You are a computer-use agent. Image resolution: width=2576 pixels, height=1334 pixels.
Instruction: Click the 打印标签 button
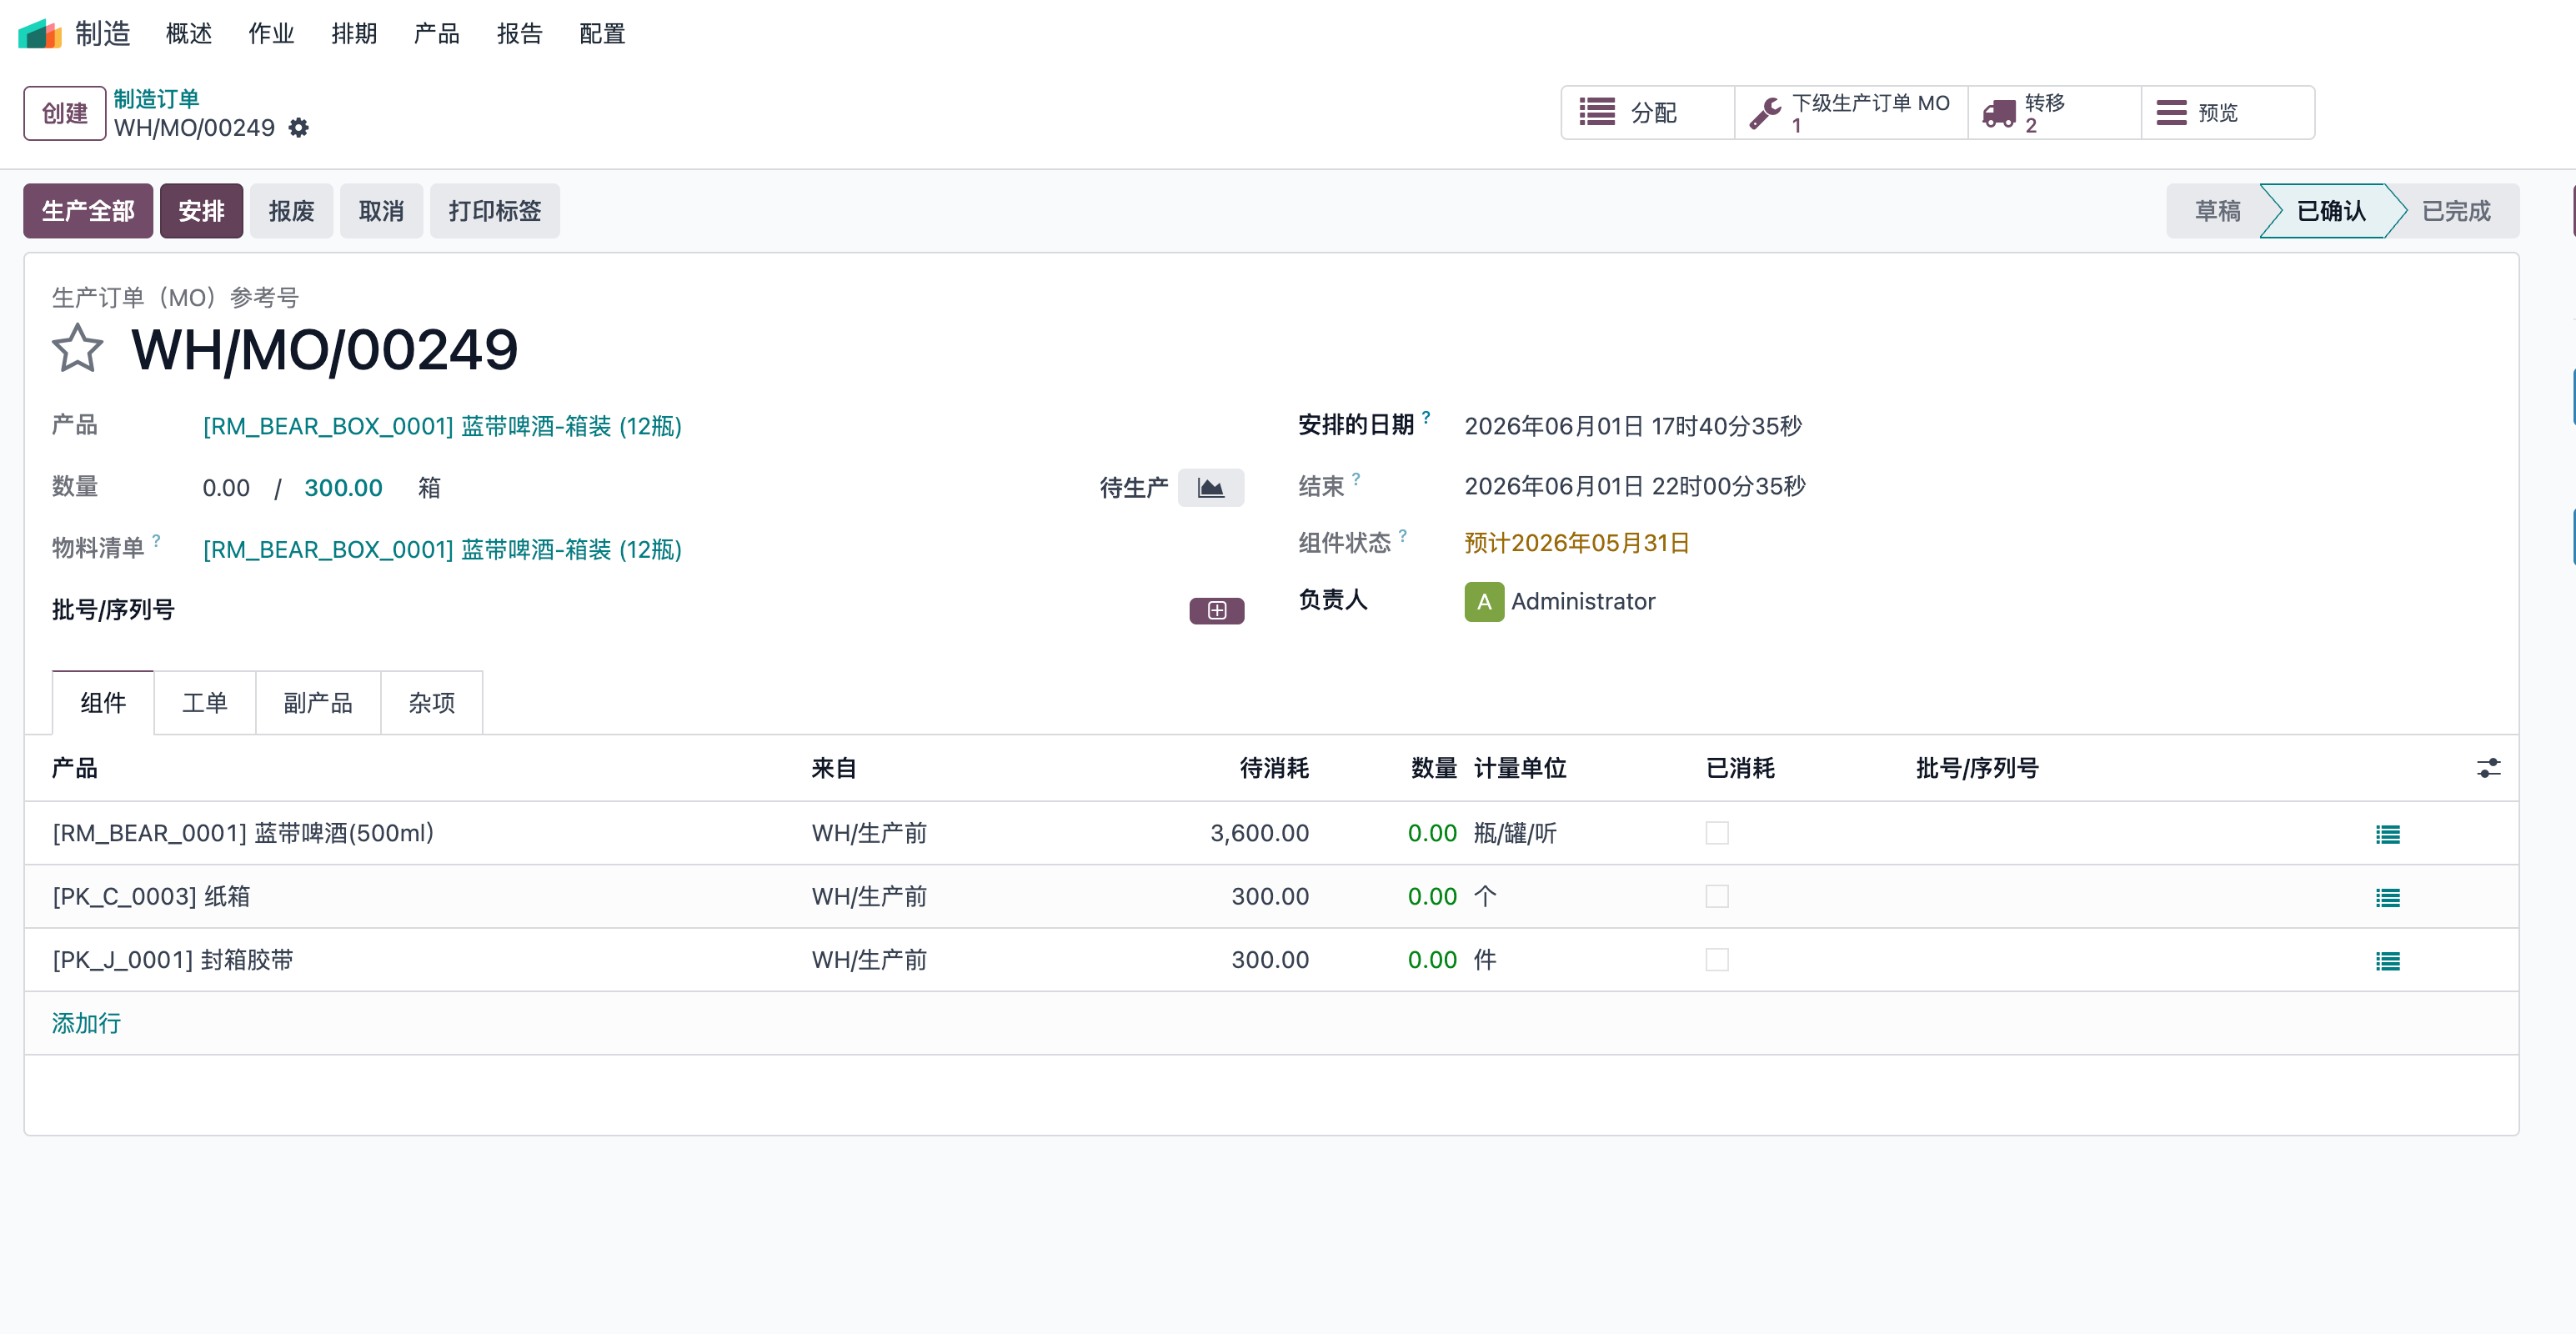[495, 211]
